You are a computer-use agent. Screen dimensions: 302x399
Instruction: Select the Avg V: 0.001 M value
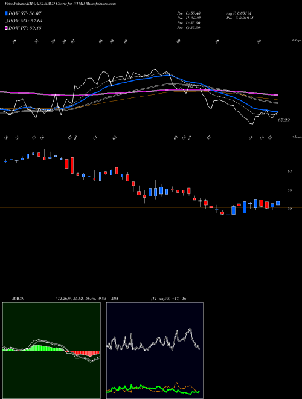pos(240,13)
